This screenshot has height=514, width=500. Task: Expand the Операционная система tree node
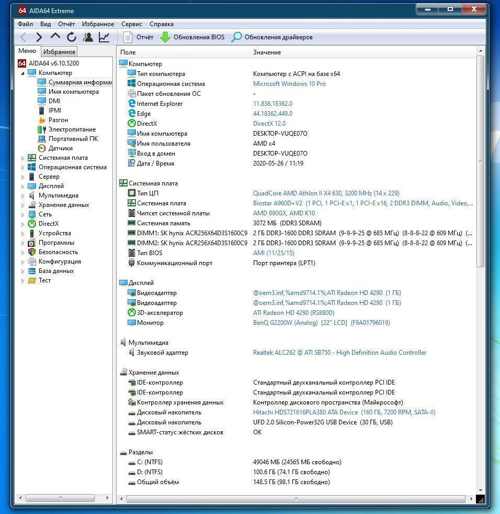pyautogui.click(x=22, y=168)
